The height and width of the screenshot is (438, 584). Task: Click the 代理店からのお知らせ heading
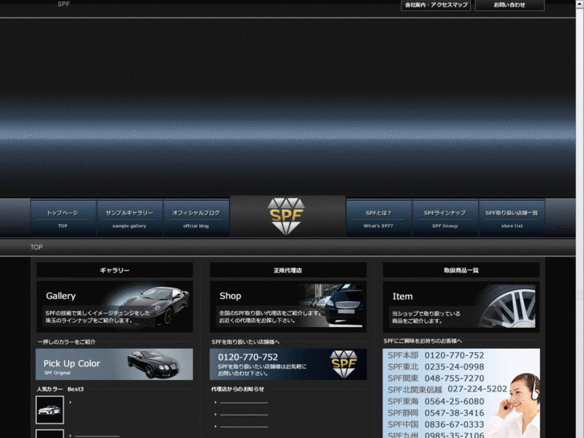(238, 389)
